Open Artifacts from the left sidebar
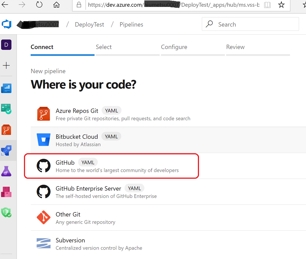 coord(6,192)
